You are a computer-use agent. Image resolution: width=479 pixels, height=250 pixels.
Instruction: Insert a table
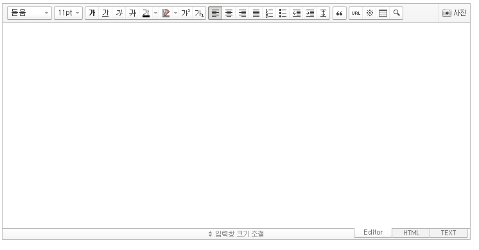(x=383, y=13)
